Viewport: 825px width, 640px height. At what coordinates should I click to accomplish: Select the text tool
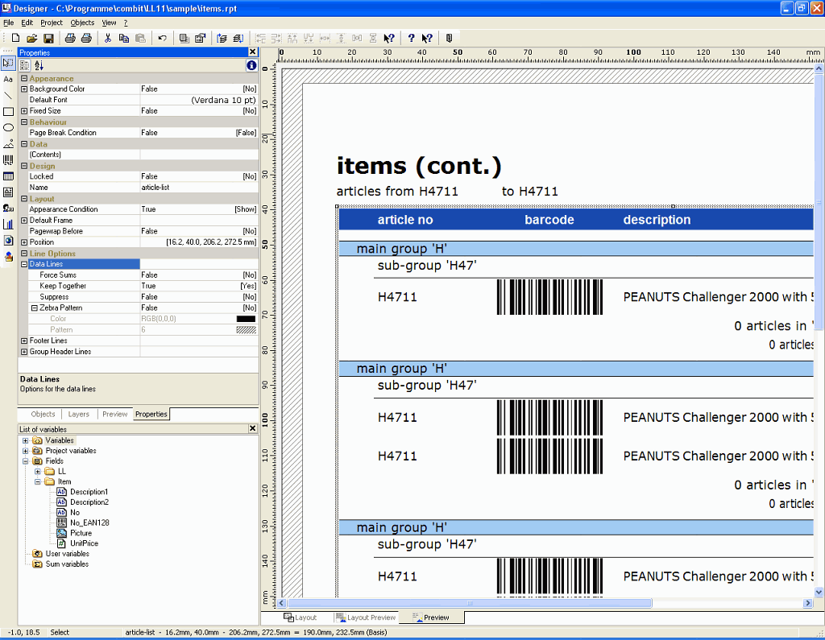click(8, 80)
